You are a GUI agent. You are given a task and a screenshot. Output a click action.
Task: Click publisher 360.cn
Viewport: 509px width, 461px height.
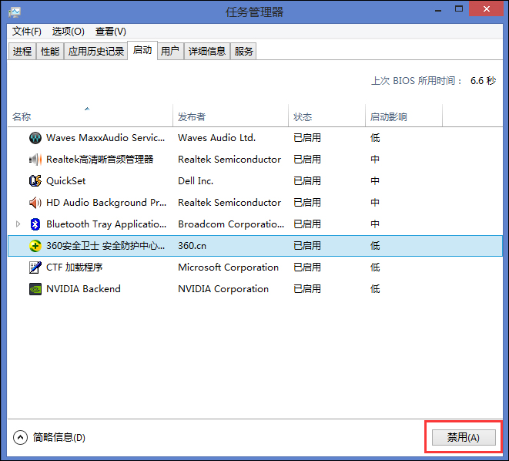click(193, 246)
